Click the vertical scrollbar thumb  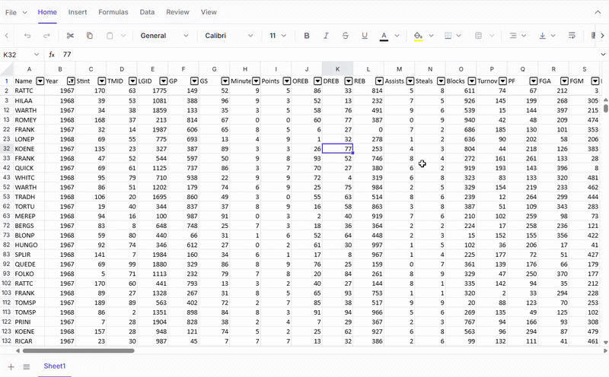point(605,107)
